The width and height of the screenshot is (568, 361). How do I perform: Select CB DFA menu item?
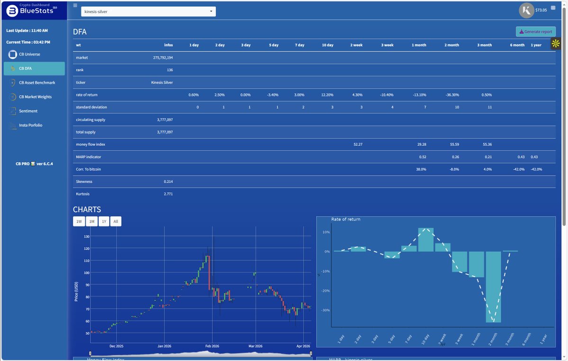click(x=34, y=68)
